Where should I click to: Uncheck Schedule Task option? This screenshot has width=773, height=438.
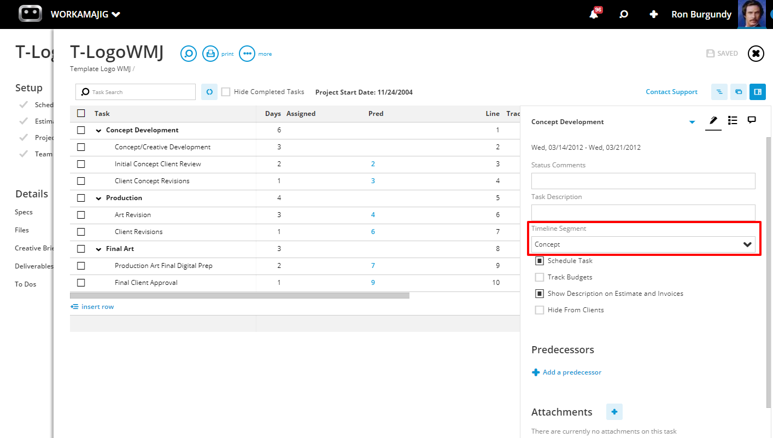click(540, 261)
